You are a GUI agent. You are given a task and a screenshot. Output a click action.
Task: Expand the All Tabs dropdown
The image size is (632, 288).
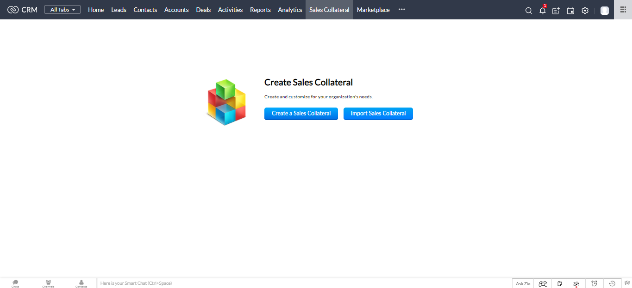pos(63,10)
